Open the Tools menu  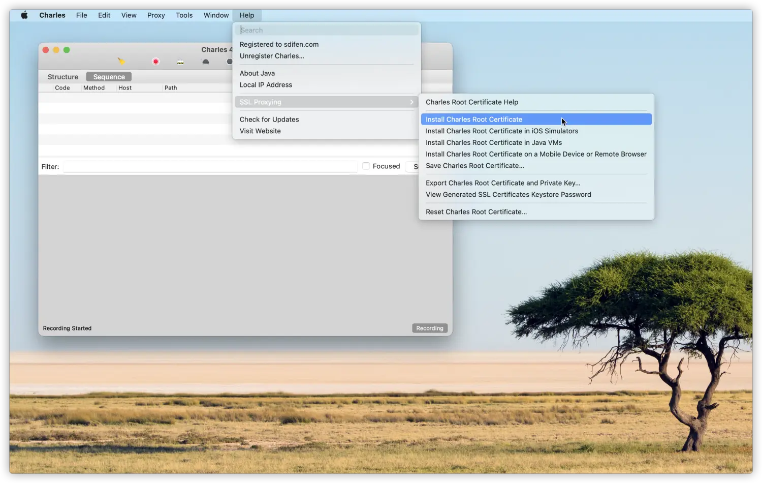[184, 15]
